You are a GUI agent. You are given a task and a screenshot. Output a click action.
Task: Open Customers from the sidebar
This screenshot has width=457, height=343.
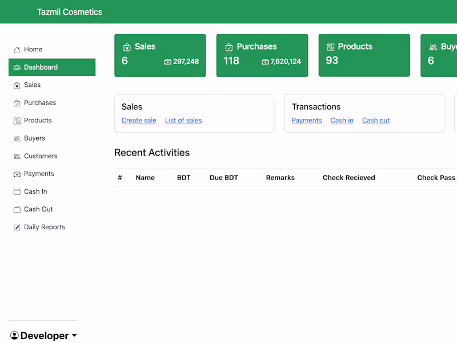pos(52,156)
